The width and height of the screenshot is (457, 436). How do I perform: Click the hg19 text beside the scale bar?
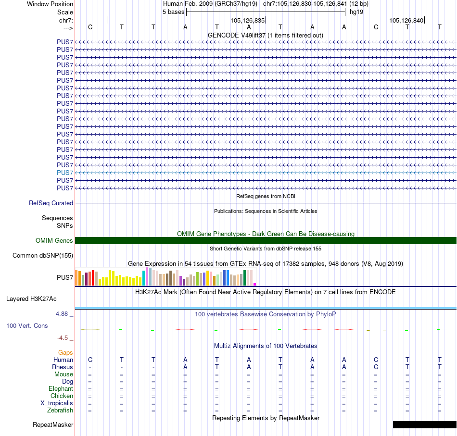coord(356,12)
